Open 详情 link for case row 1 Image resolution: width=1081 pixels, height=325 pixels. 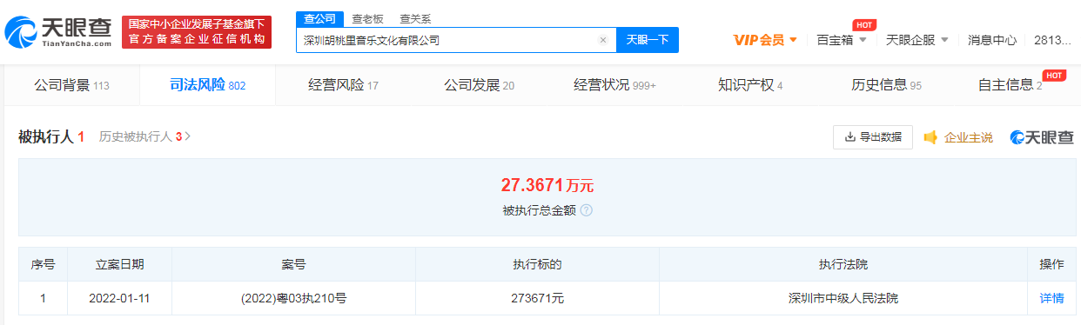click(1051, 298)
